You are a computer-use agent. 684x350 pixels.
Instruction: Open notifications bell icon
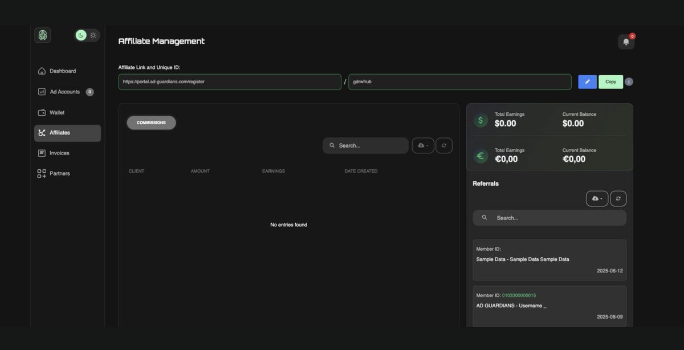point(626,42)
